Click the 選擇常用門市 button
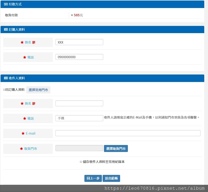The height and width of the screenshot is (192, 208). tap(38, 90)
